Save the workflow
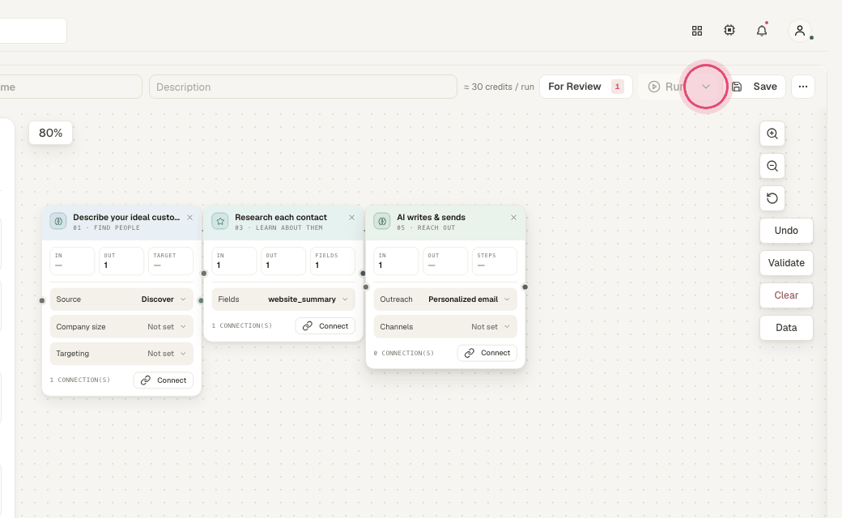 click(x=755, y=87)
